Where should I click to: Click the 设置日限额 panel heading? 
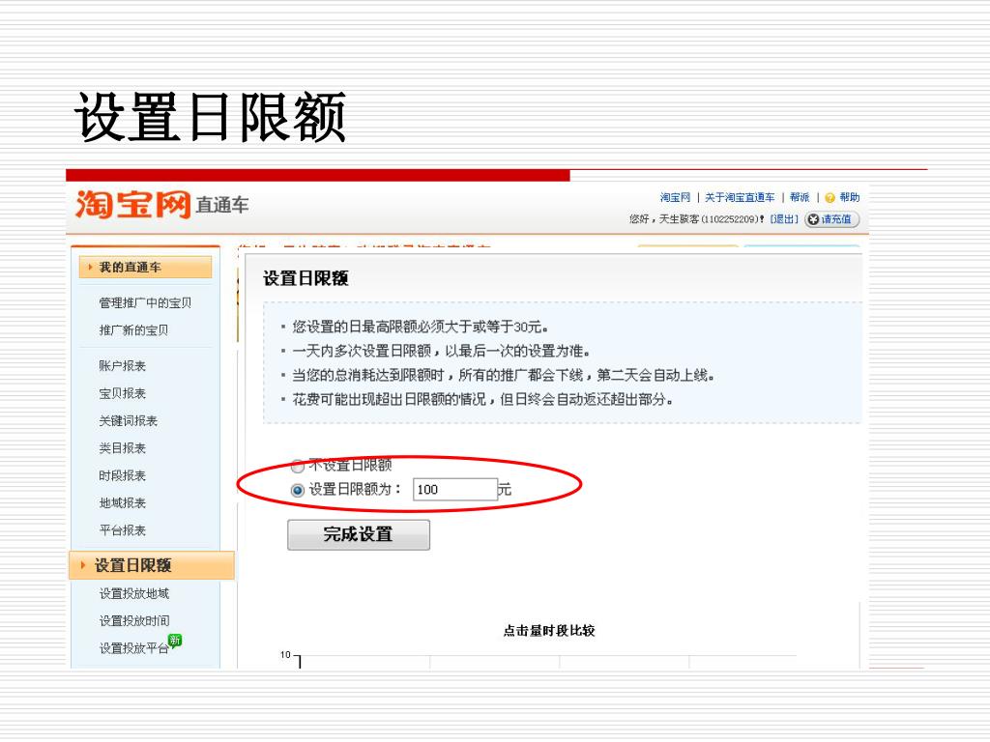[x=306, y=278]
